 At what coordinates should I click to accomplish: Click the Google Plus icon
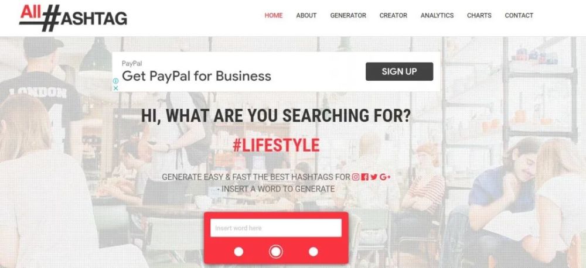click(385, 177)
